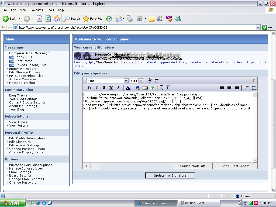Image resolution: width=276 pixels, height=207 pixels.
Task: Click the Search toolbar button
Action: 72,19
